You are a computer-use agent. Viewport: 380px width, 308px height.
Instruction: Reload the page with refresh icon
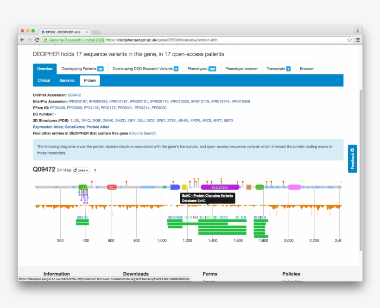[x=37, y=40]
